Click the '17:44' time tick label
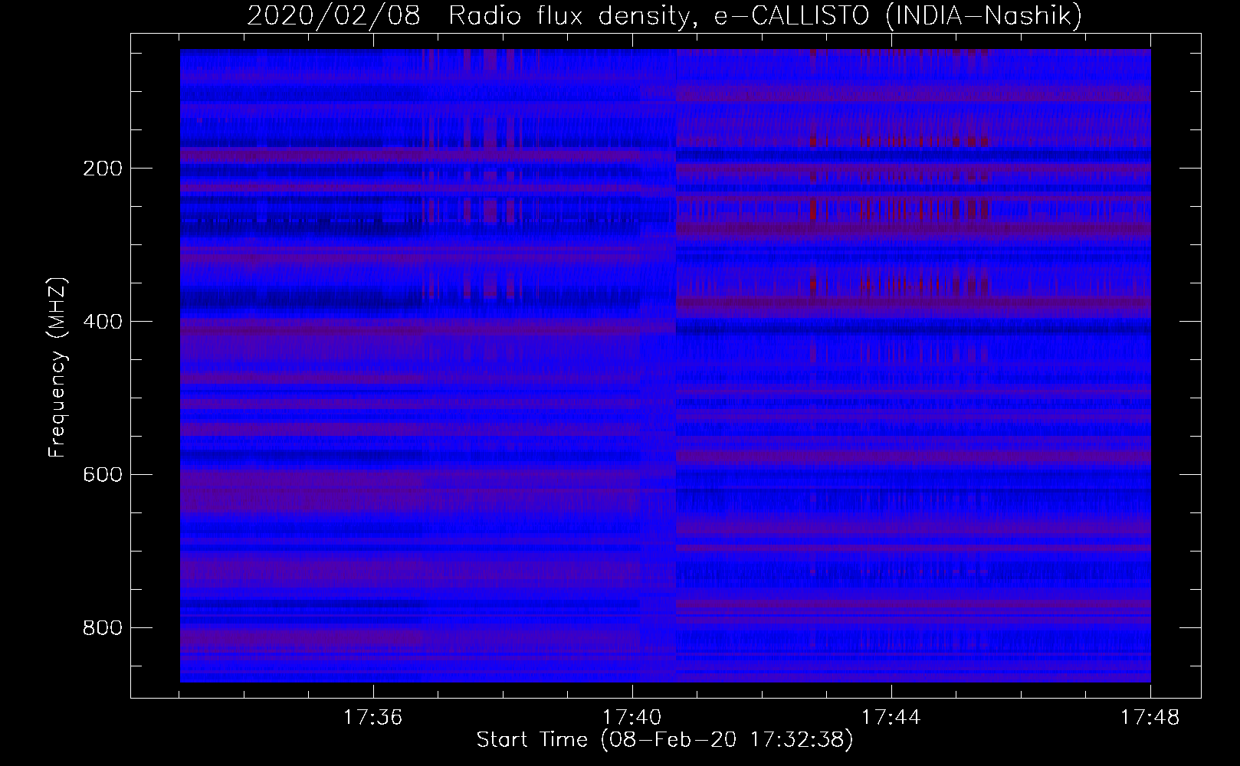The image size is (1240, 766). [x=891, y=718]
